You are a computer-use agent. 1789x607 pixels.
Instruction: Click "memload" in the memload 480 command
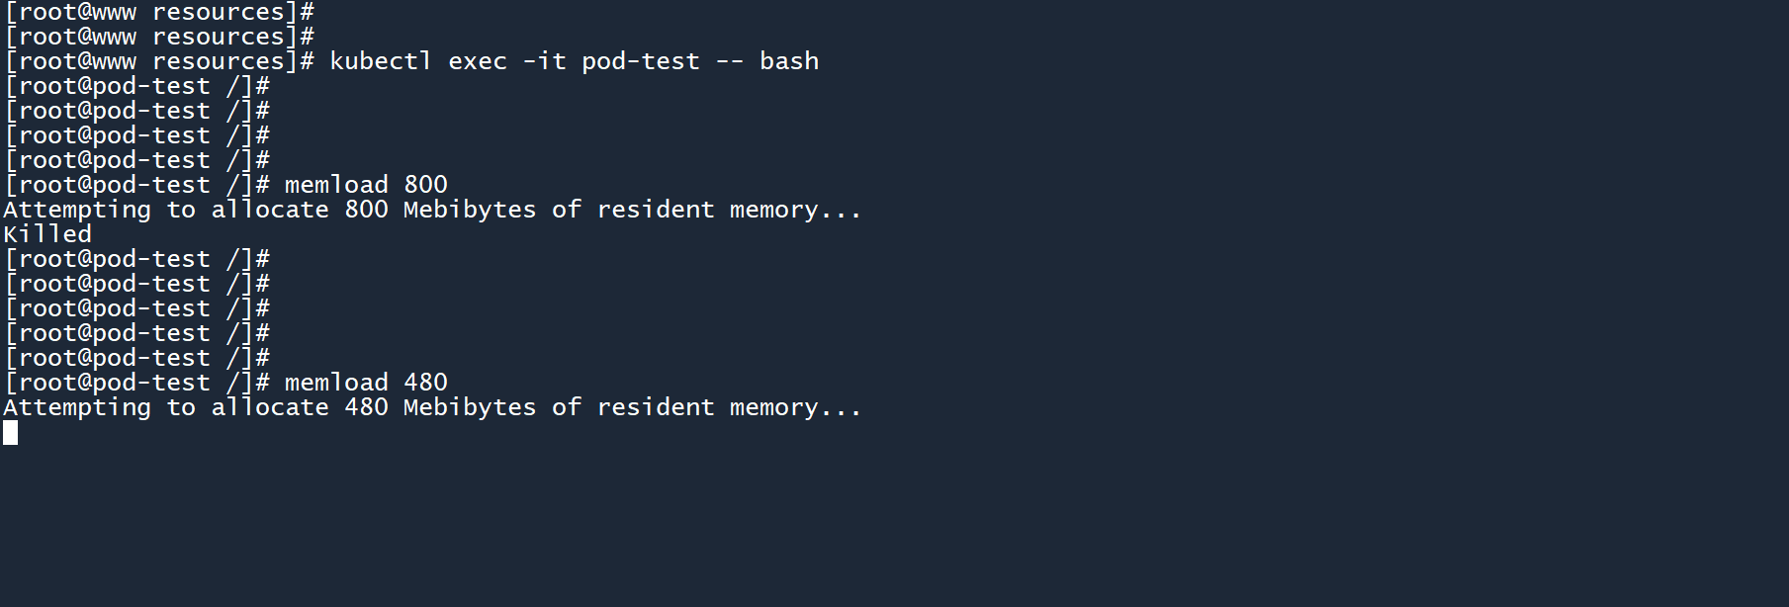point(336,383)
